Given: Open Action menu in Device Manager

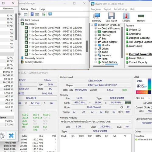Looking at the screenshot, I should click(x=24, y=9).
